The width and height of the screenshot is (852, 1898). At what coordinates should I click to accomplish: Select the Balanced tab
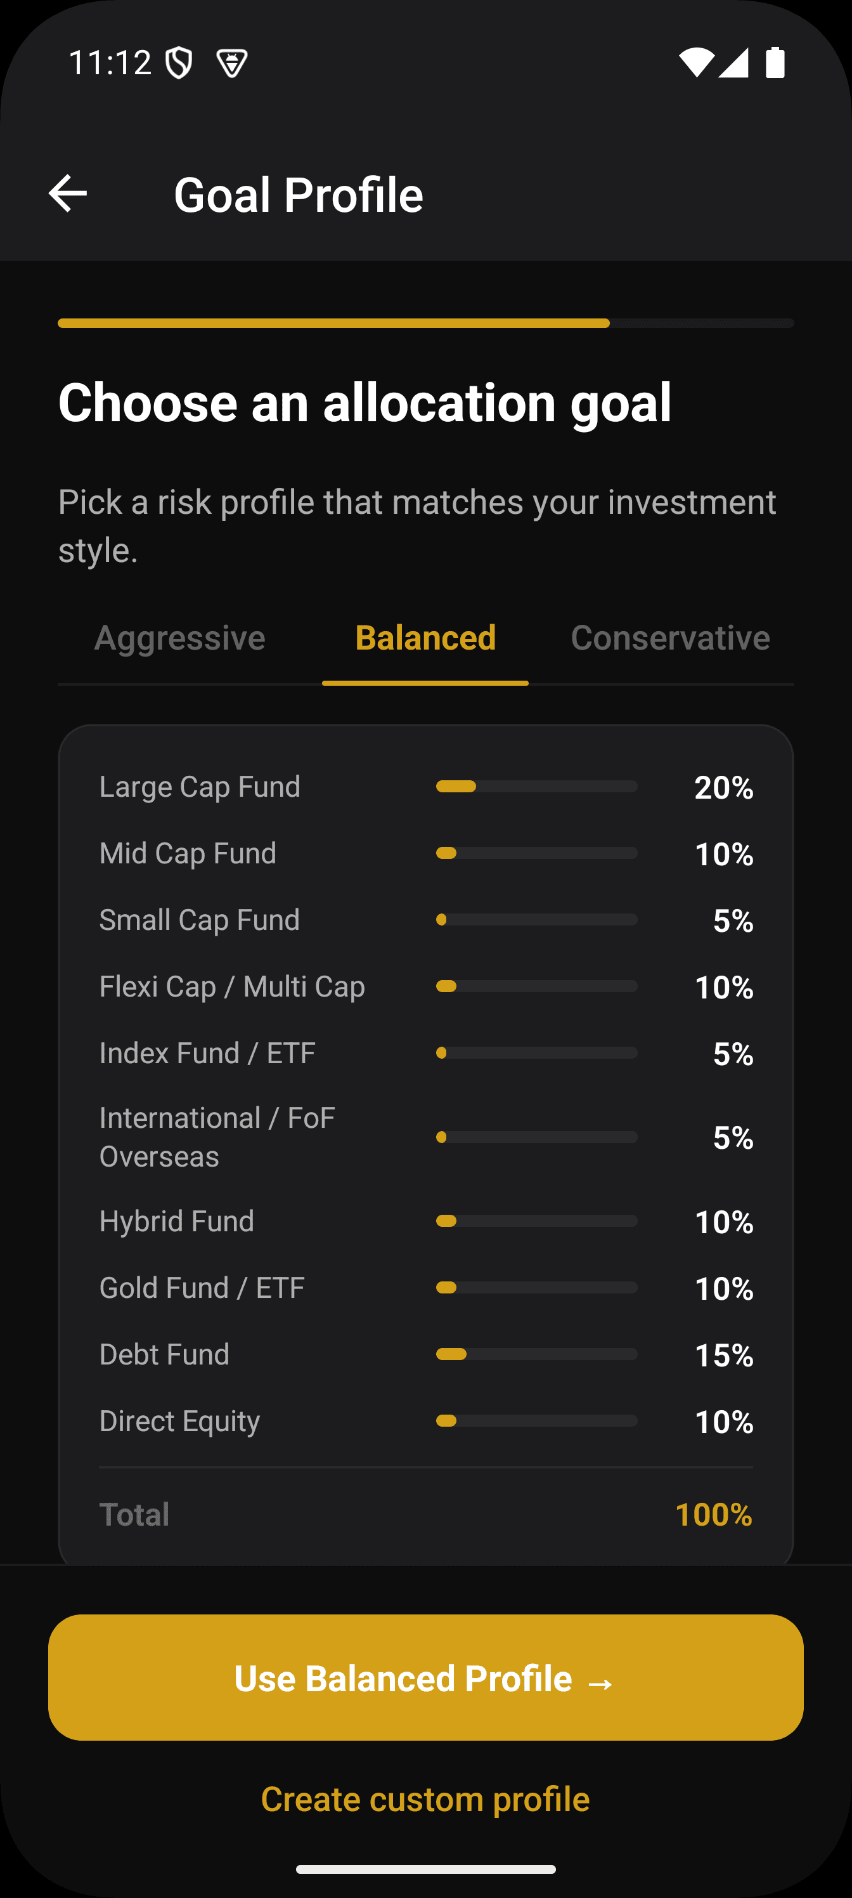tap(425, 638)
